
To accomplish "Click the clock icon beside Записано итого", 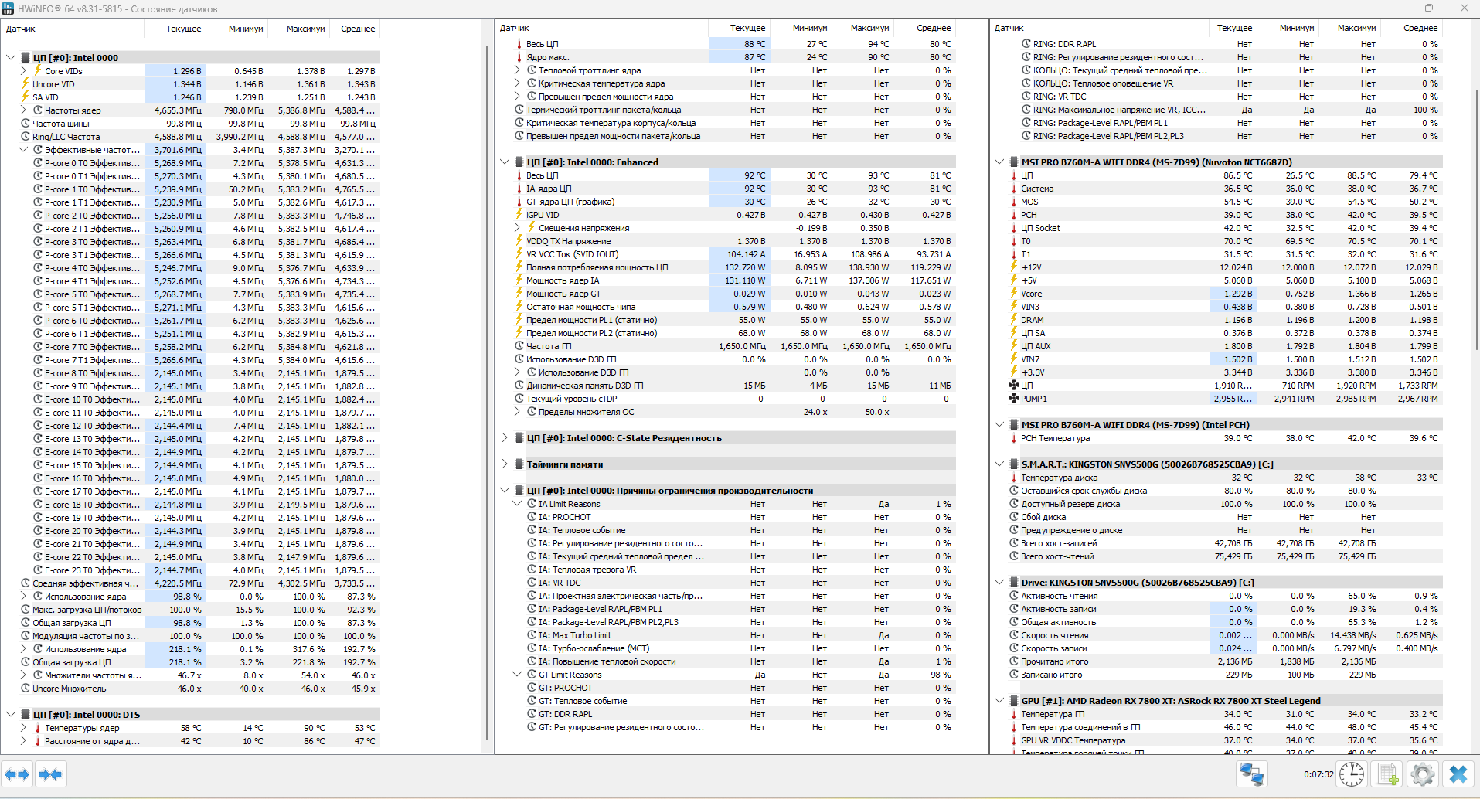I will pyautogui.click(x=1014, y=675).
